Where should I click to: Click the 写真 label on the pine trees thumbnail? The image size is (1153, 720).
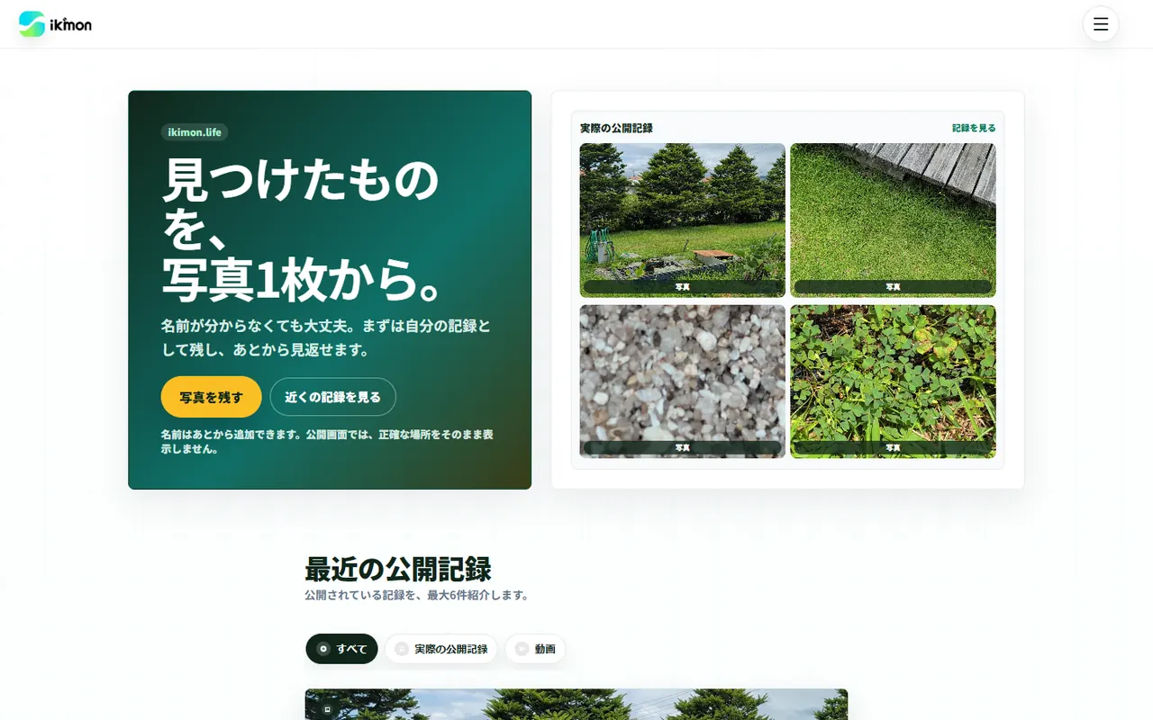pos(683,286)
